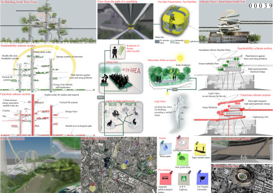273x193 pixels.
Task: Click the No-Building South West Front heading
Action: tap(19, 2)
